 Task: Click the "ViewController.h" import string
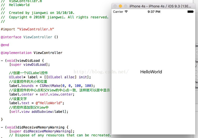coord(35,29)
